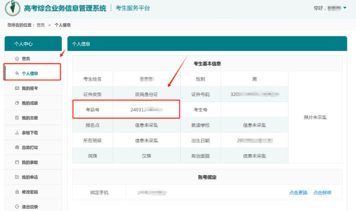Click the edit icon beside 我的申请

tap(17, 177)
